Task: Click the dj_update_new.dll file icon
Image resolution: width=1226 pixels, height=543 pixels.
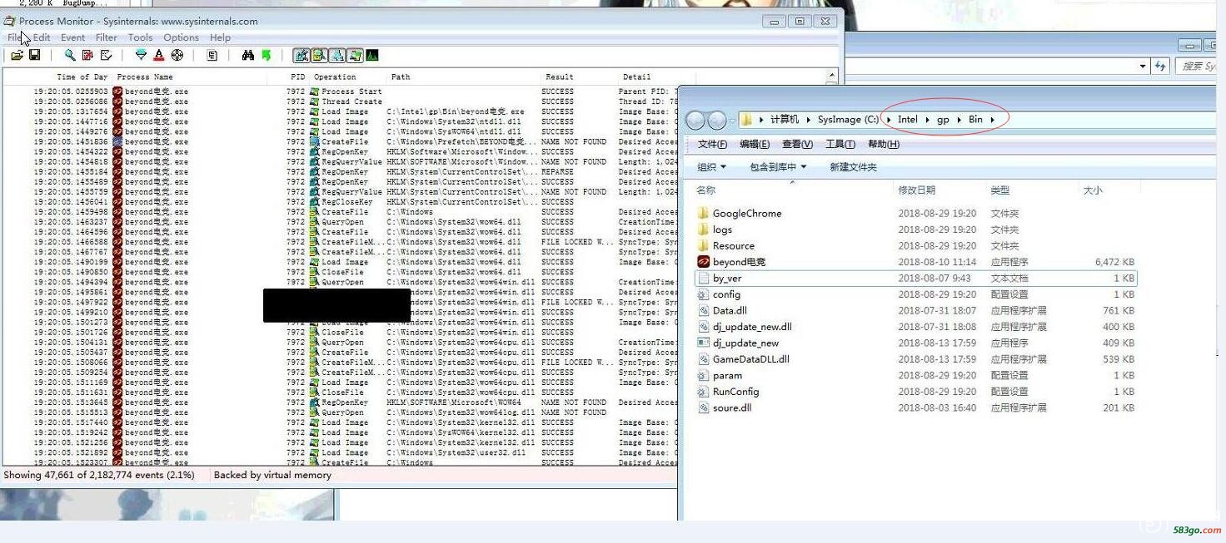Action: coord(703,327)
